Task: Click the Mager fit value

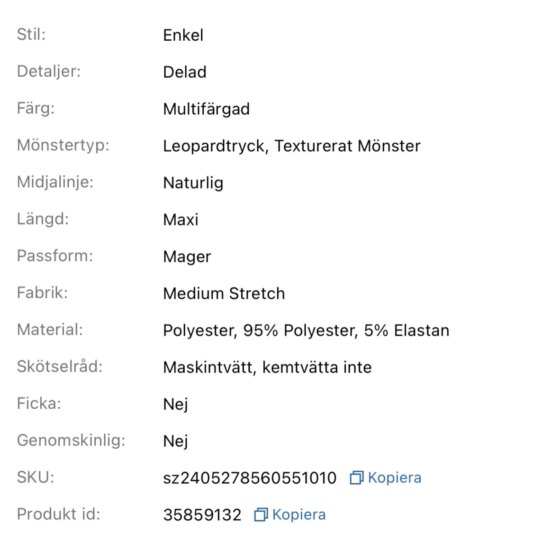Action: tap(187, 257)
